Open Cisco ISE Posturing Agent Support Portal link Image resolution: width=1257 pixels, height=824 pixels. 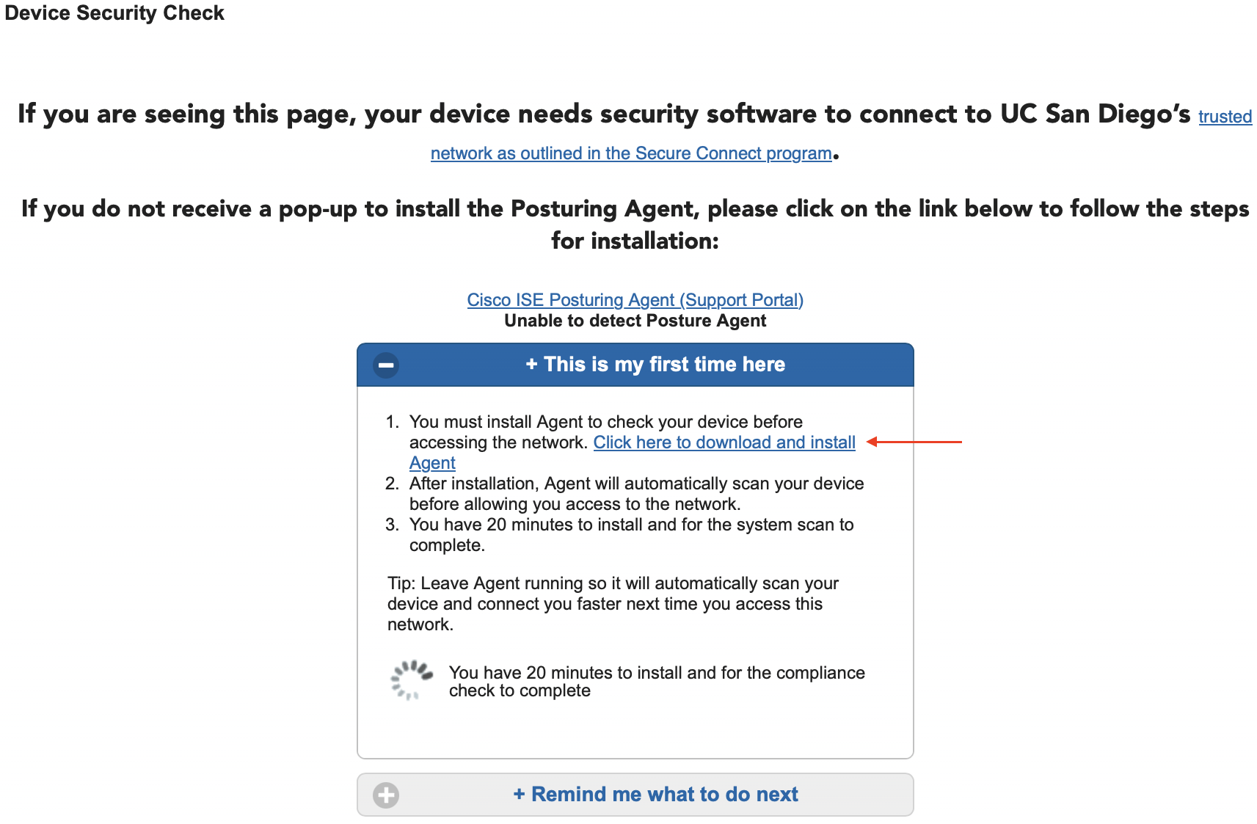pos(634,299)
